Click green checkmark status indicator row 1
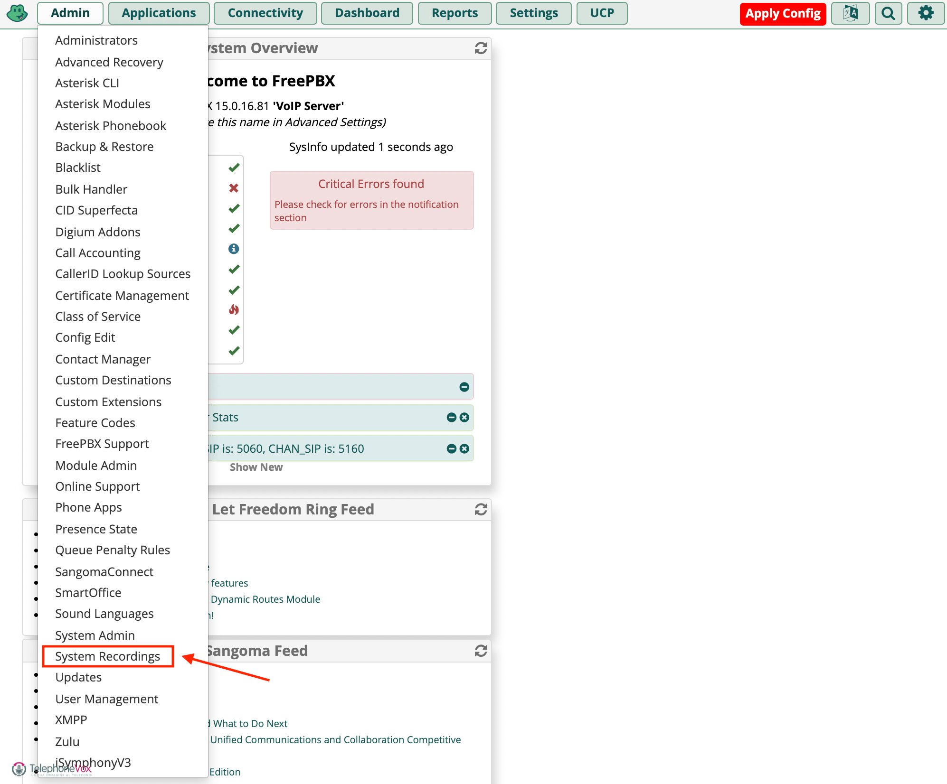 pyautogui.click(x=233, y=168)
